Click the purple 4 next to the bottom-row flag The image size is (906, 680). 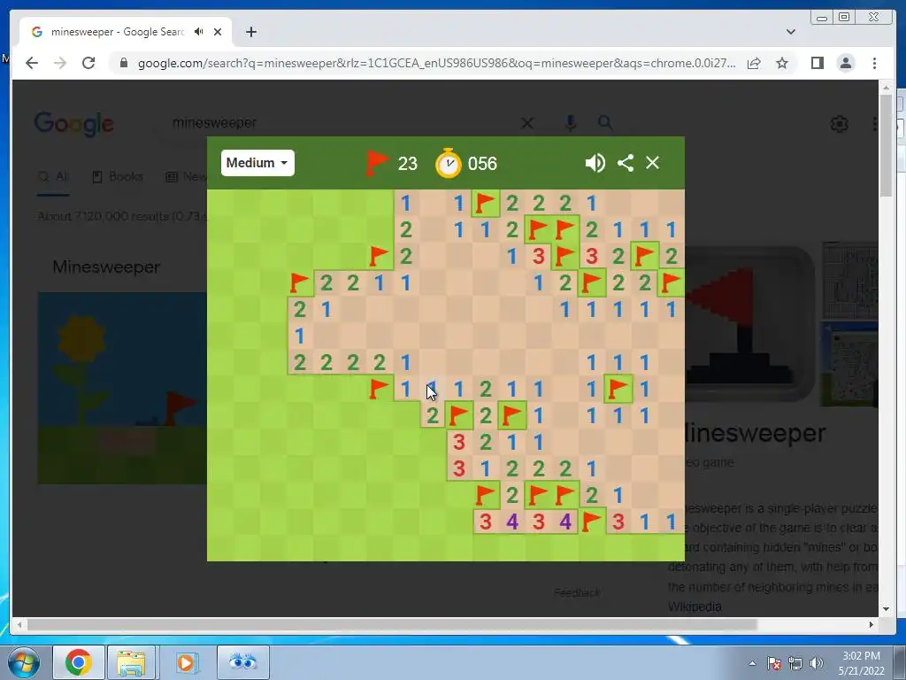[565, 522]
